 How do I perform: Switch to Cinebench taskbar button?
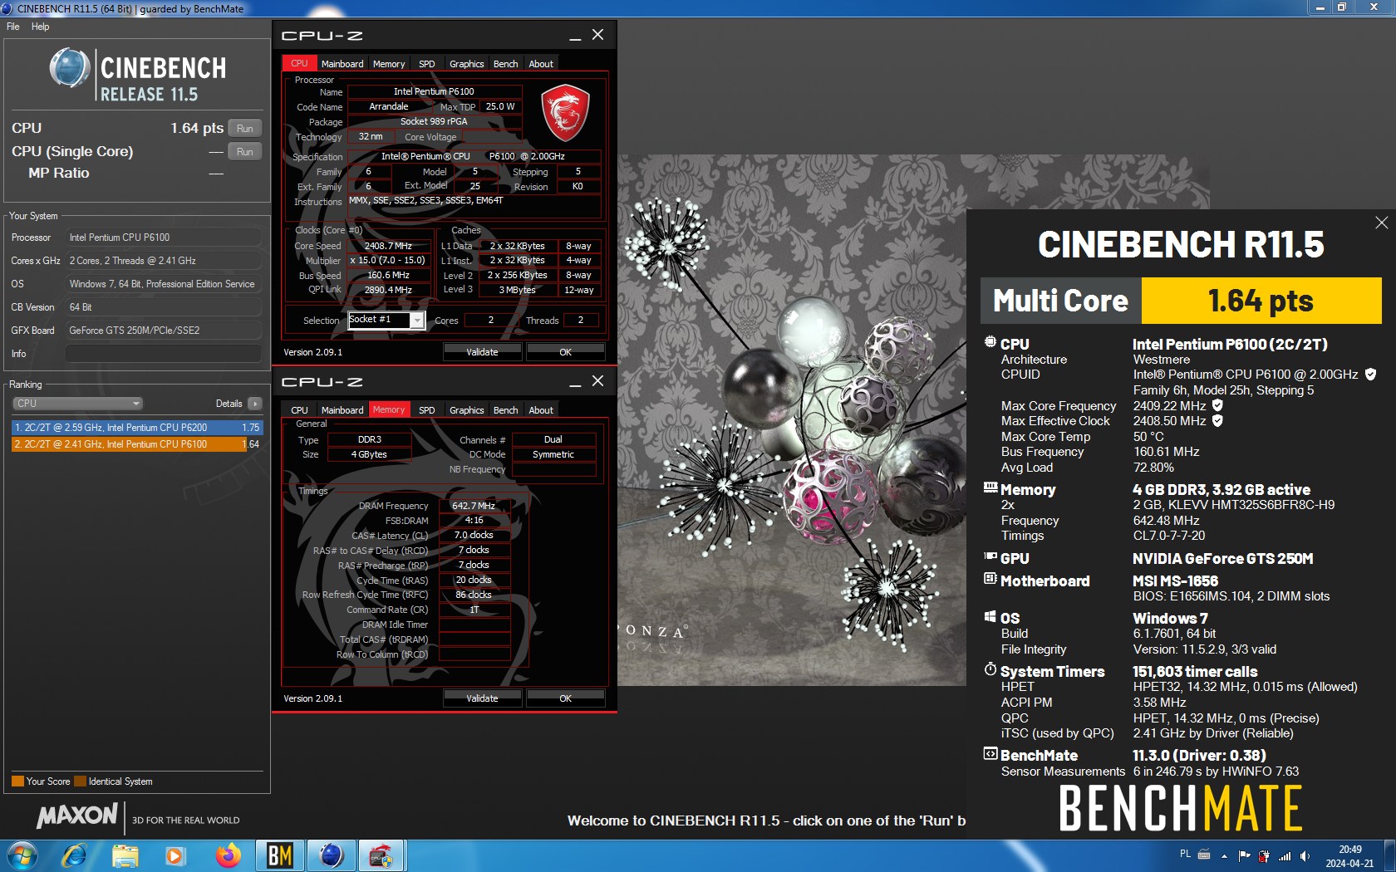pyautogui.click(x=331, y=855)
